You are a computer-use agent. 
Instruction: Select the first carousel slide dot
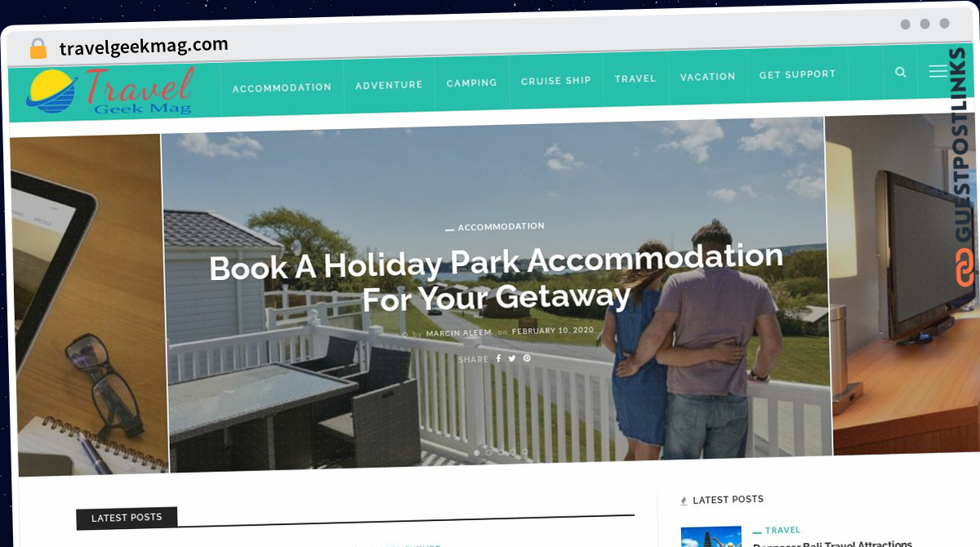[x=476, y=451]
